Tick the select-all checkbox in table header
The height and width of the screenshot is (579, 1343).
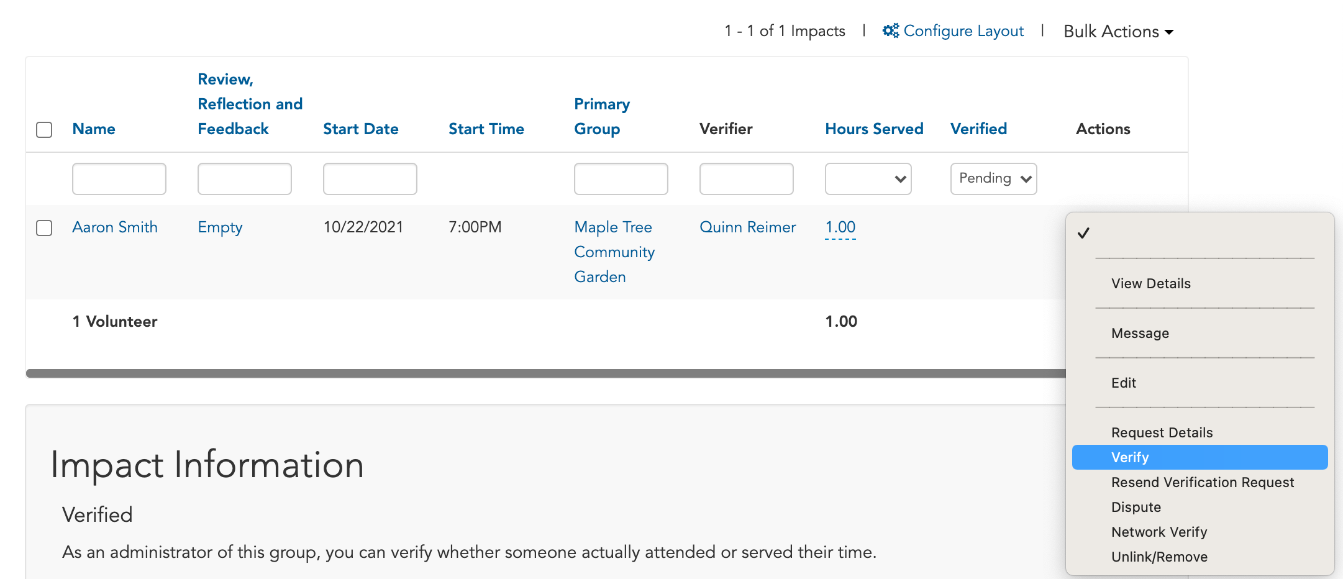(44, 130)
